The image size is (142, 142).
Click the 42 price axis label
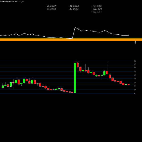point(135,68)
